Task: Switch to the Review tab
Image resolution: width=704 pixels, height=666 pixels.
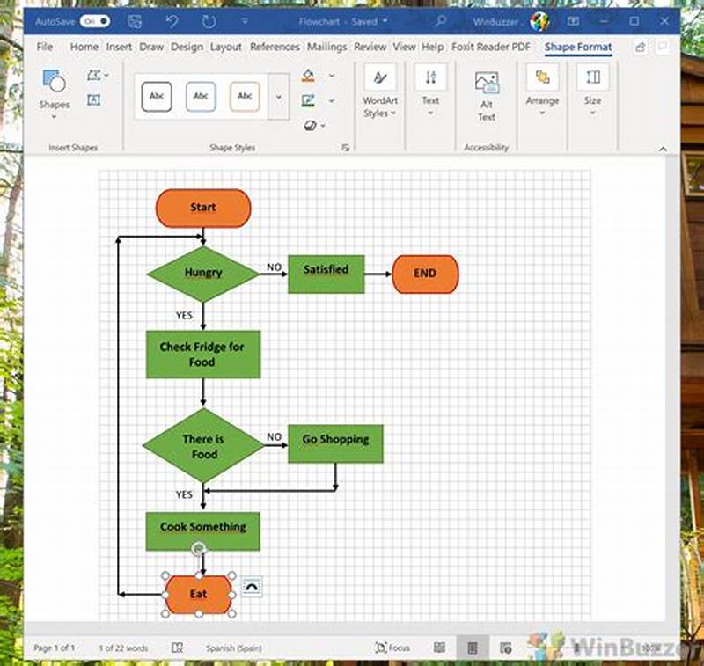Action: [370, 48]
